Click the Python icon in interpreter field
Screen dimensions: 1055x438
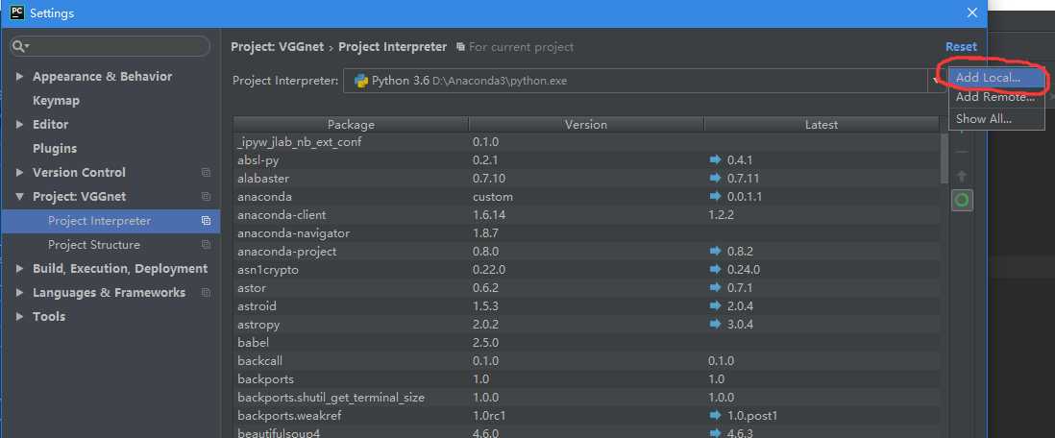tap(360, 81)
